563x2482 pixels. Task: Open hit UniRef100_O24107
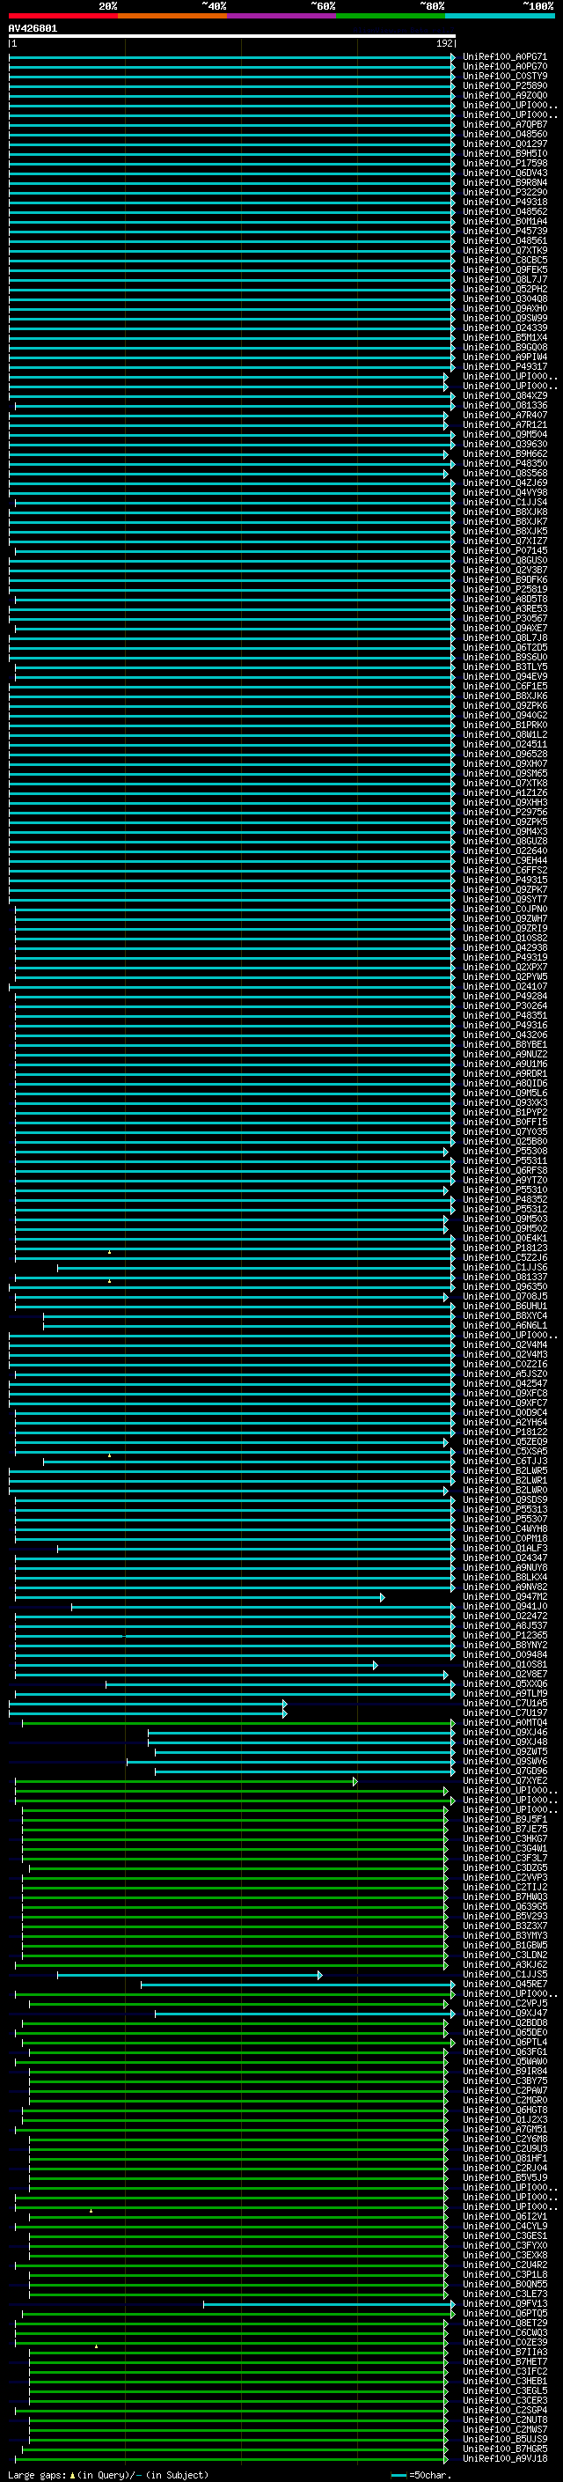pos(505,986)
